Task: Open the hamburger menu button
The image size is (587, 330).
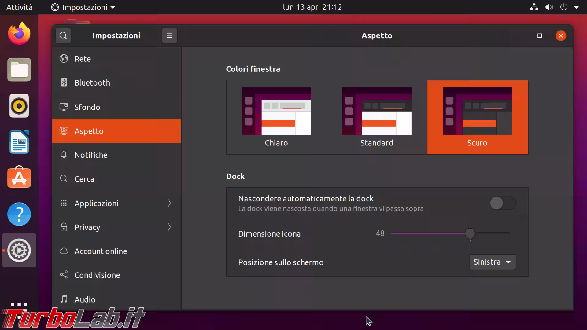Action: (169, 36)
